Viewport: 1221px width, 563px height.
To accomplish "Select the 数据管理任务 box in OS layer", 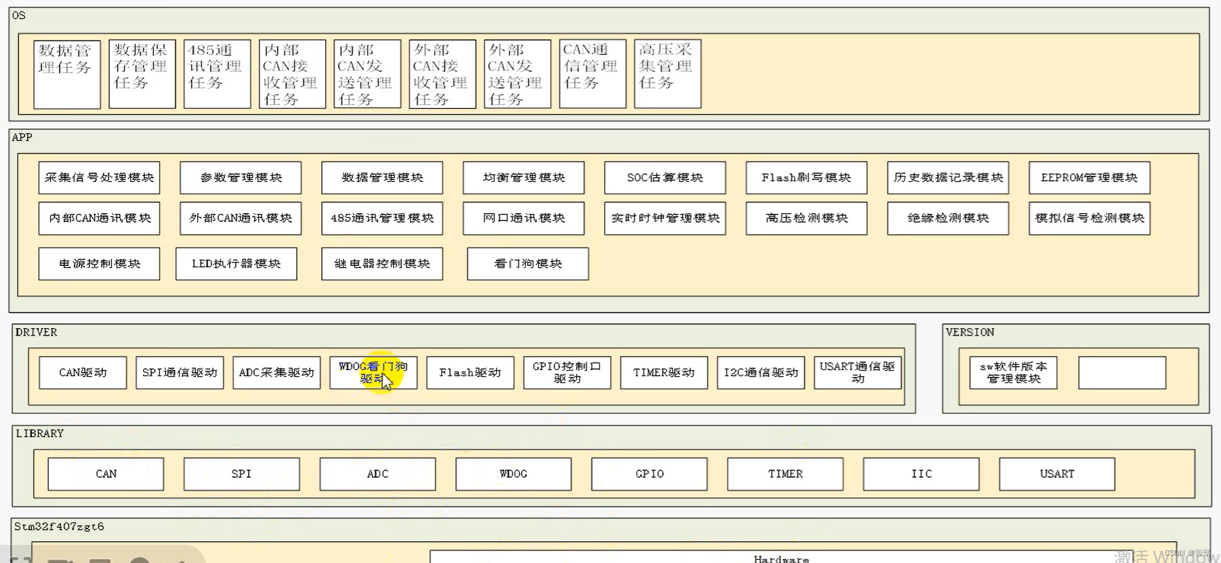I will [x=67, y=74].
